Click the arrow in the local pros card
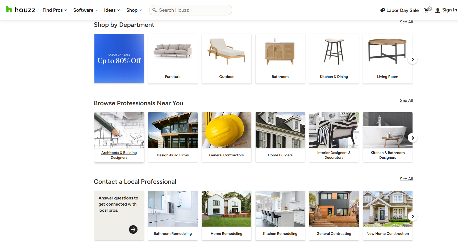This screenshot has height=242, width=458. click(x=133, y=230)
